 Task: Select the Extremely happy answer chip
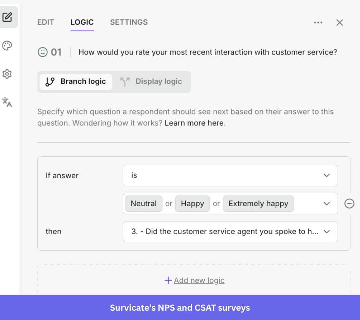pyautogui.click(x=258, y=204)
